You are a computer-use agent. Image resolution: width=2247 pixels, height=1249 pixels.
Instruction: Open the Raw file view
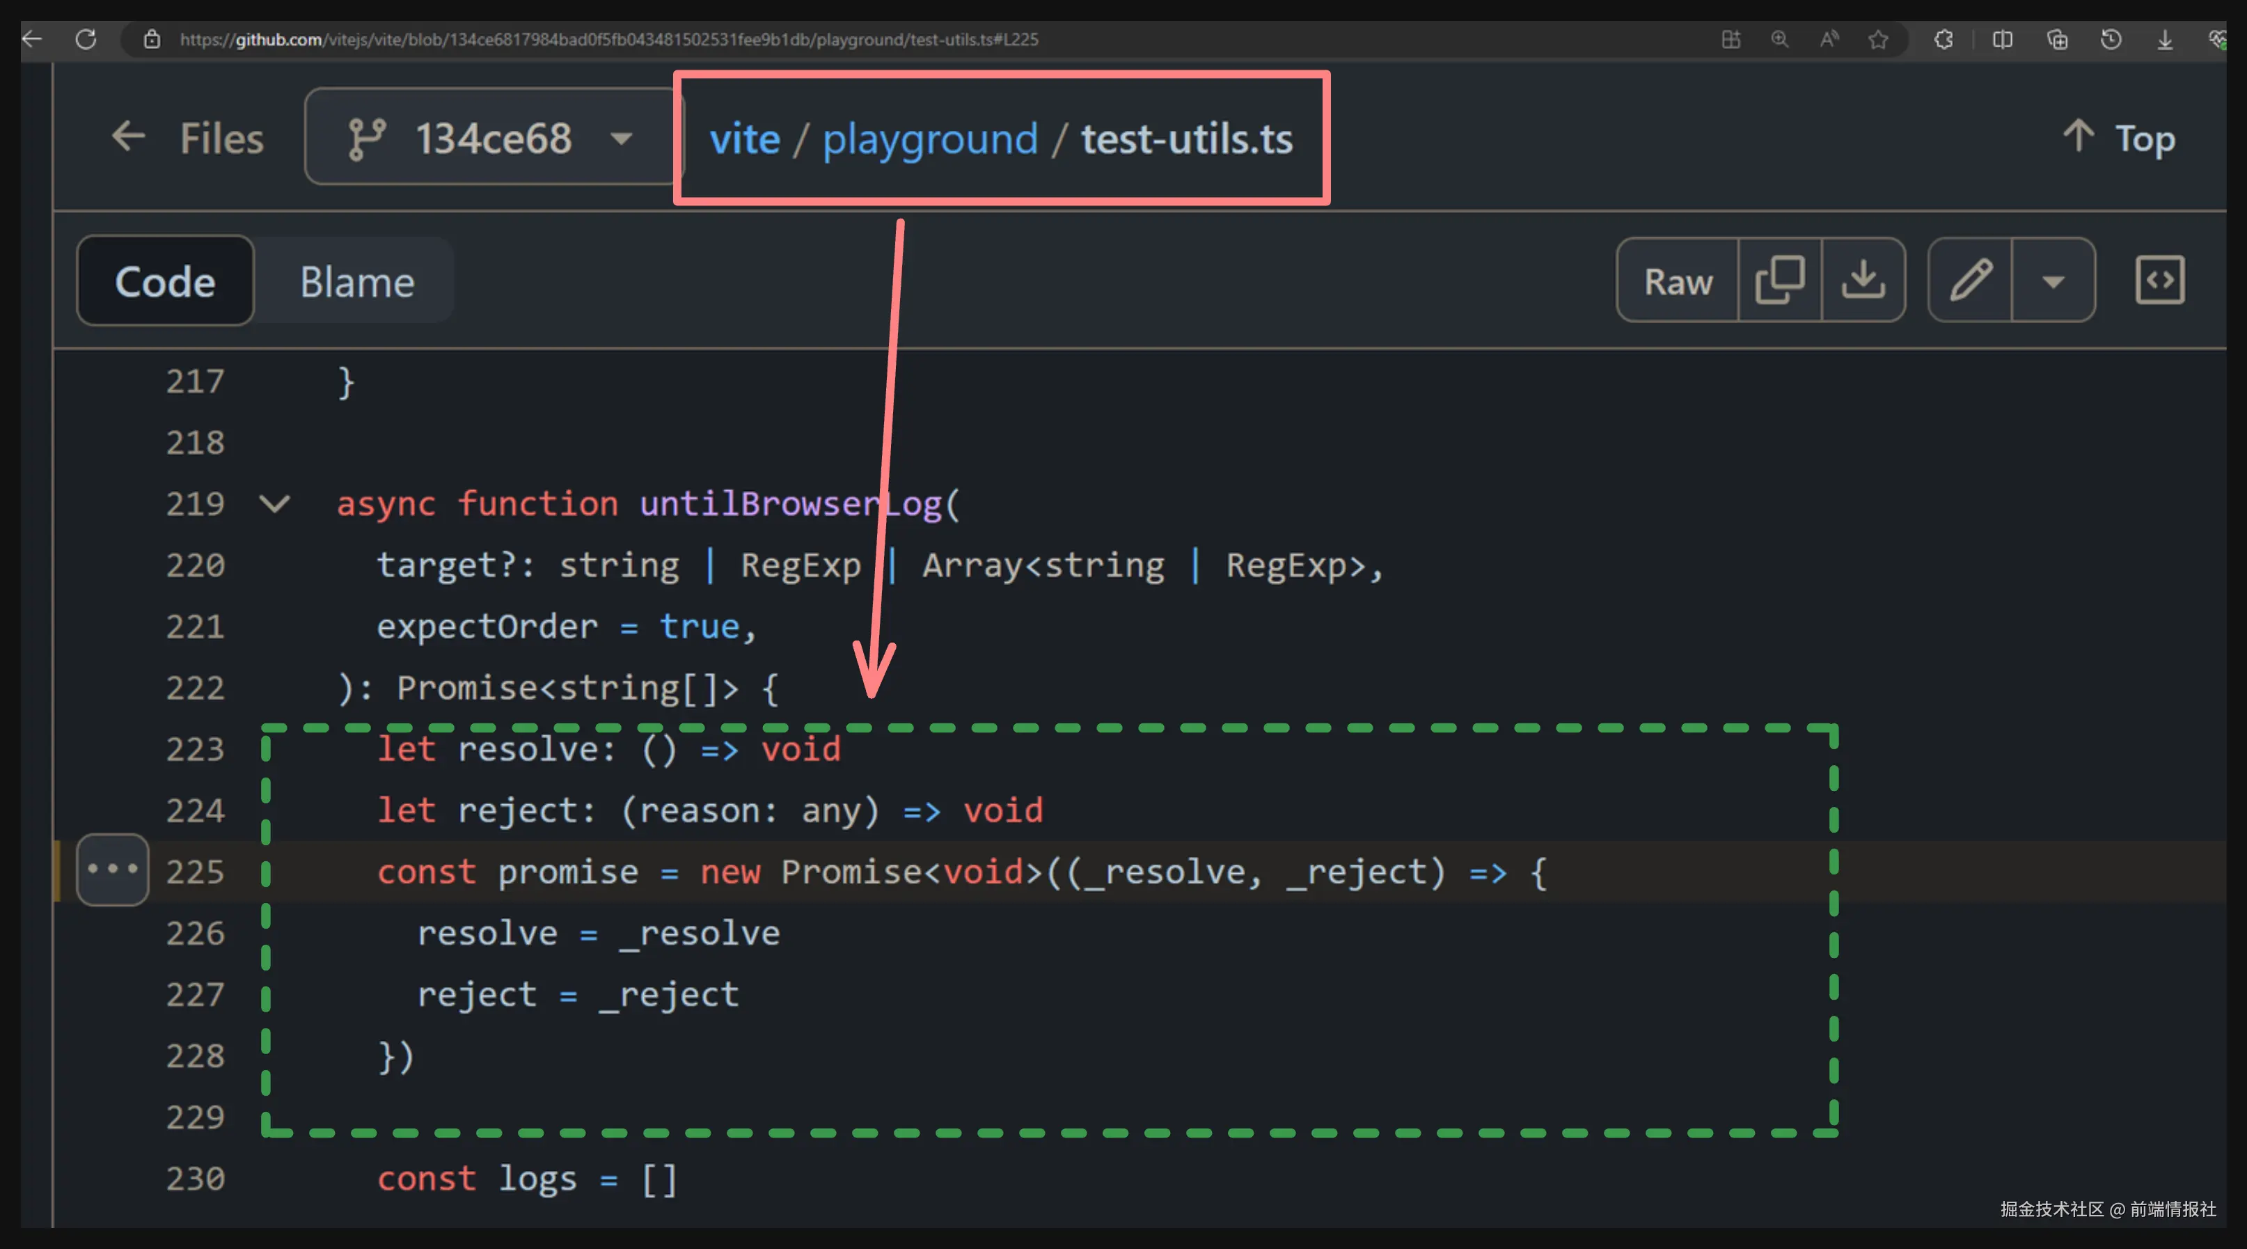coord(1678,281)
